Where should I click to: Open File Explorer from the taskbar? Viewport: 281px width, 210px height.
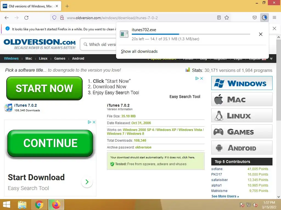22,205
